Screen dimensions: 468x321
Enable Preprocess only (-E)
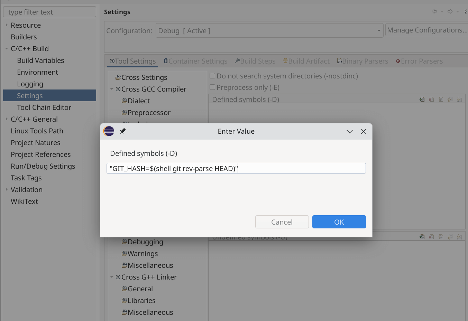point(212,87)
